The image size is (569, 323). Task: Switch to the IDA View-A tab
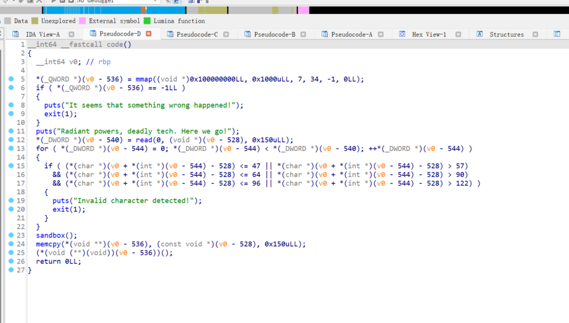point(42,34)
